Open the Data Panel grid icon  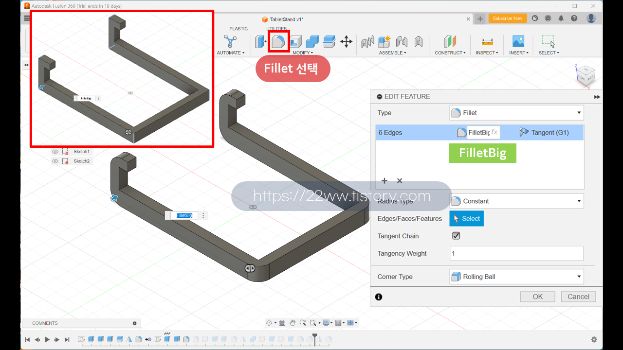click(x=27, y=18)
